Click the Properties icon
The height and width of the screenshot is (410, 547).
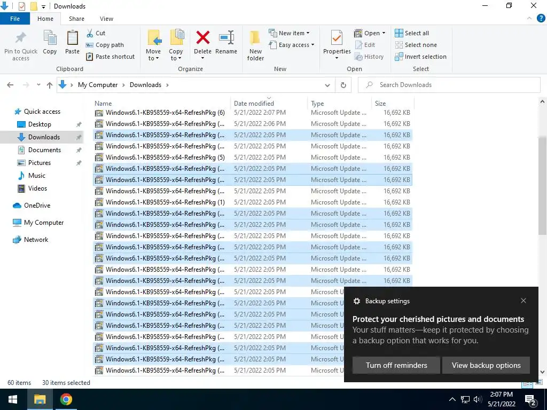[337, 38]
